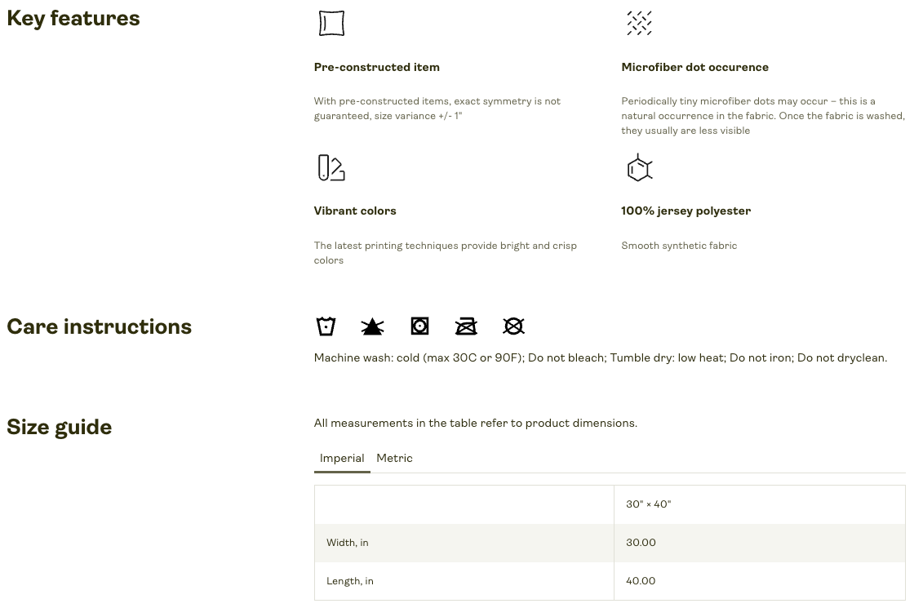Click the Size guide heading

coord(59,428)
